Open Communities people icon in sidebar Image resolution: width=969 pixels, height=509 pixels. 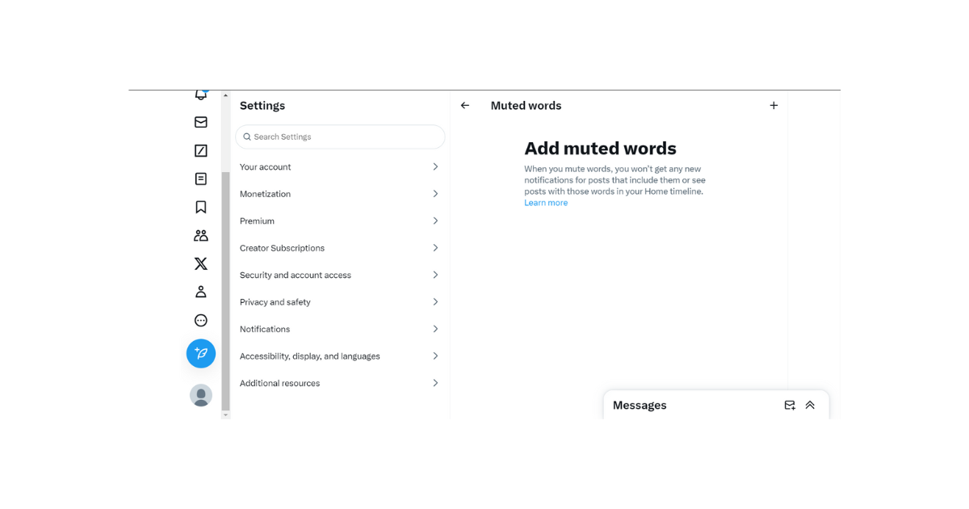[201, 235]
